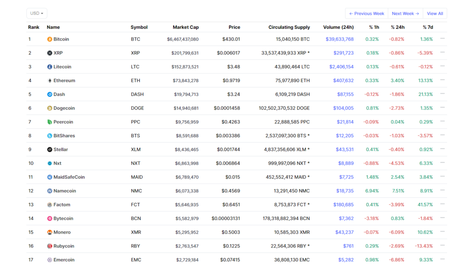Open the three-dot menu for Factom row

tap(442, 204)
